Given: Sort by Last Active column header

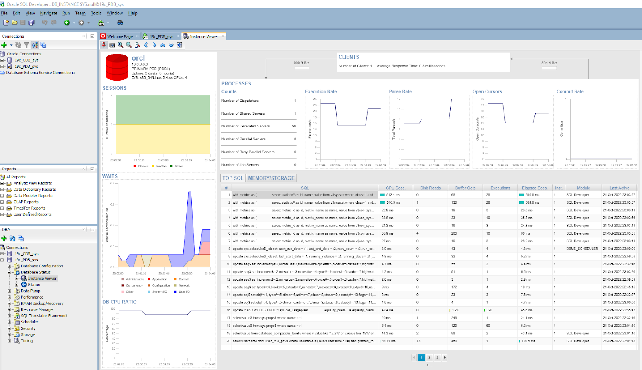Looking at the screenshot, I should click(x=620, y=188).
